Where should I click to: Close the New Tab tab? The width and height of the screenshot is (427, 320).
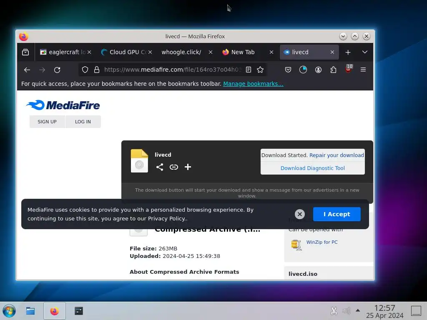coord(271,52)
